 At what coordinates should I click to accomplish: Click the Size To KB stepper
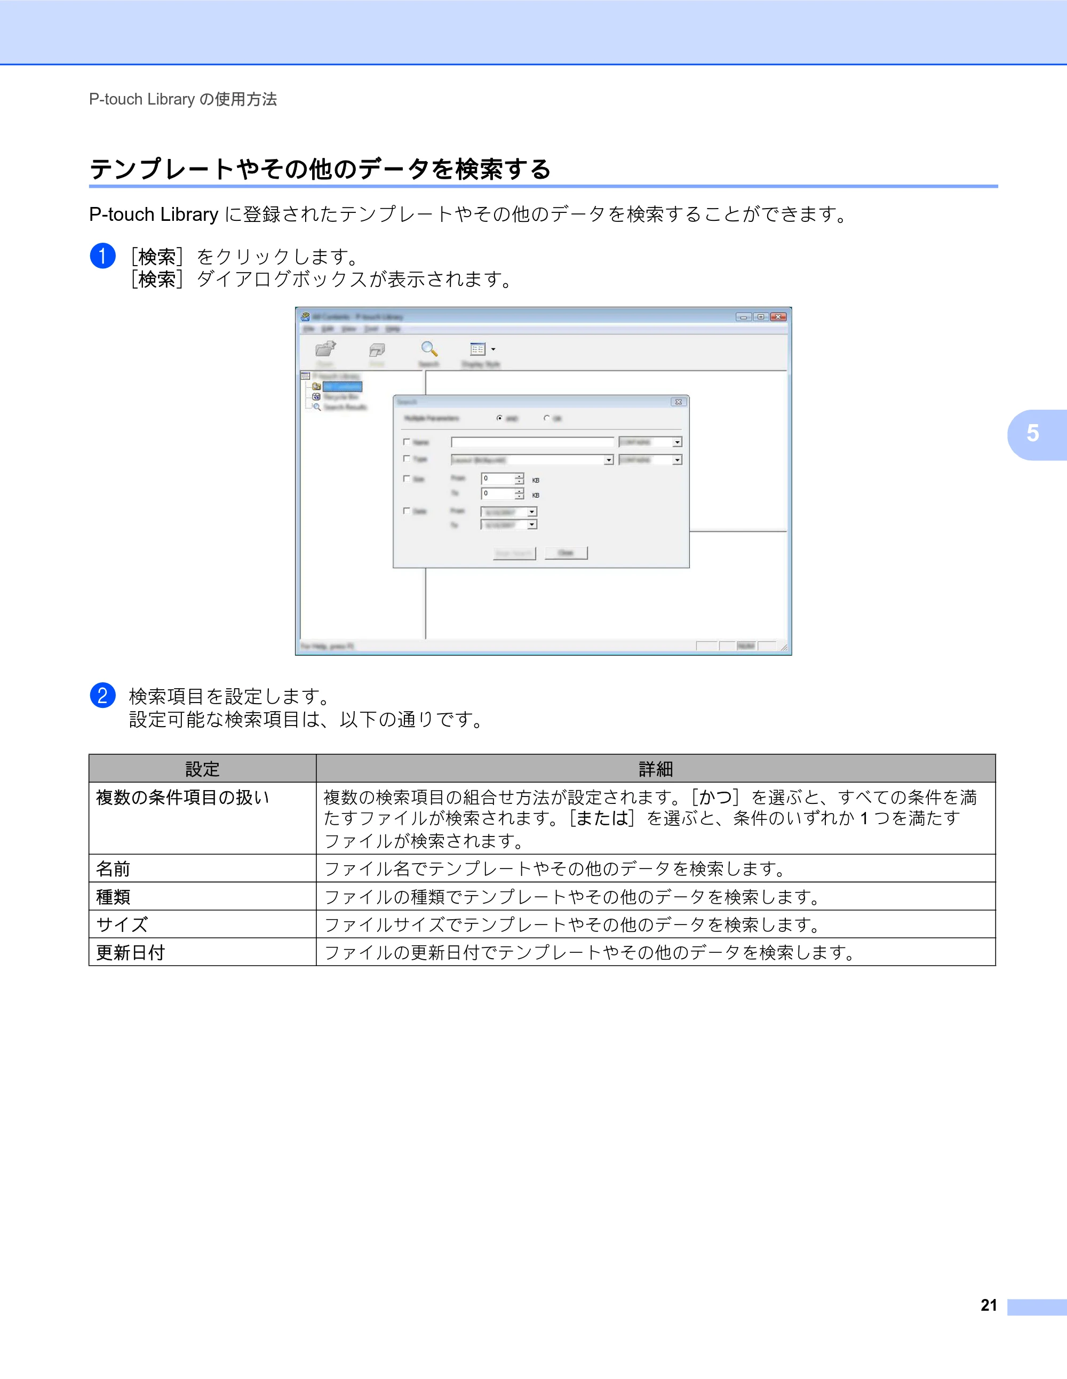click(519, 494)
